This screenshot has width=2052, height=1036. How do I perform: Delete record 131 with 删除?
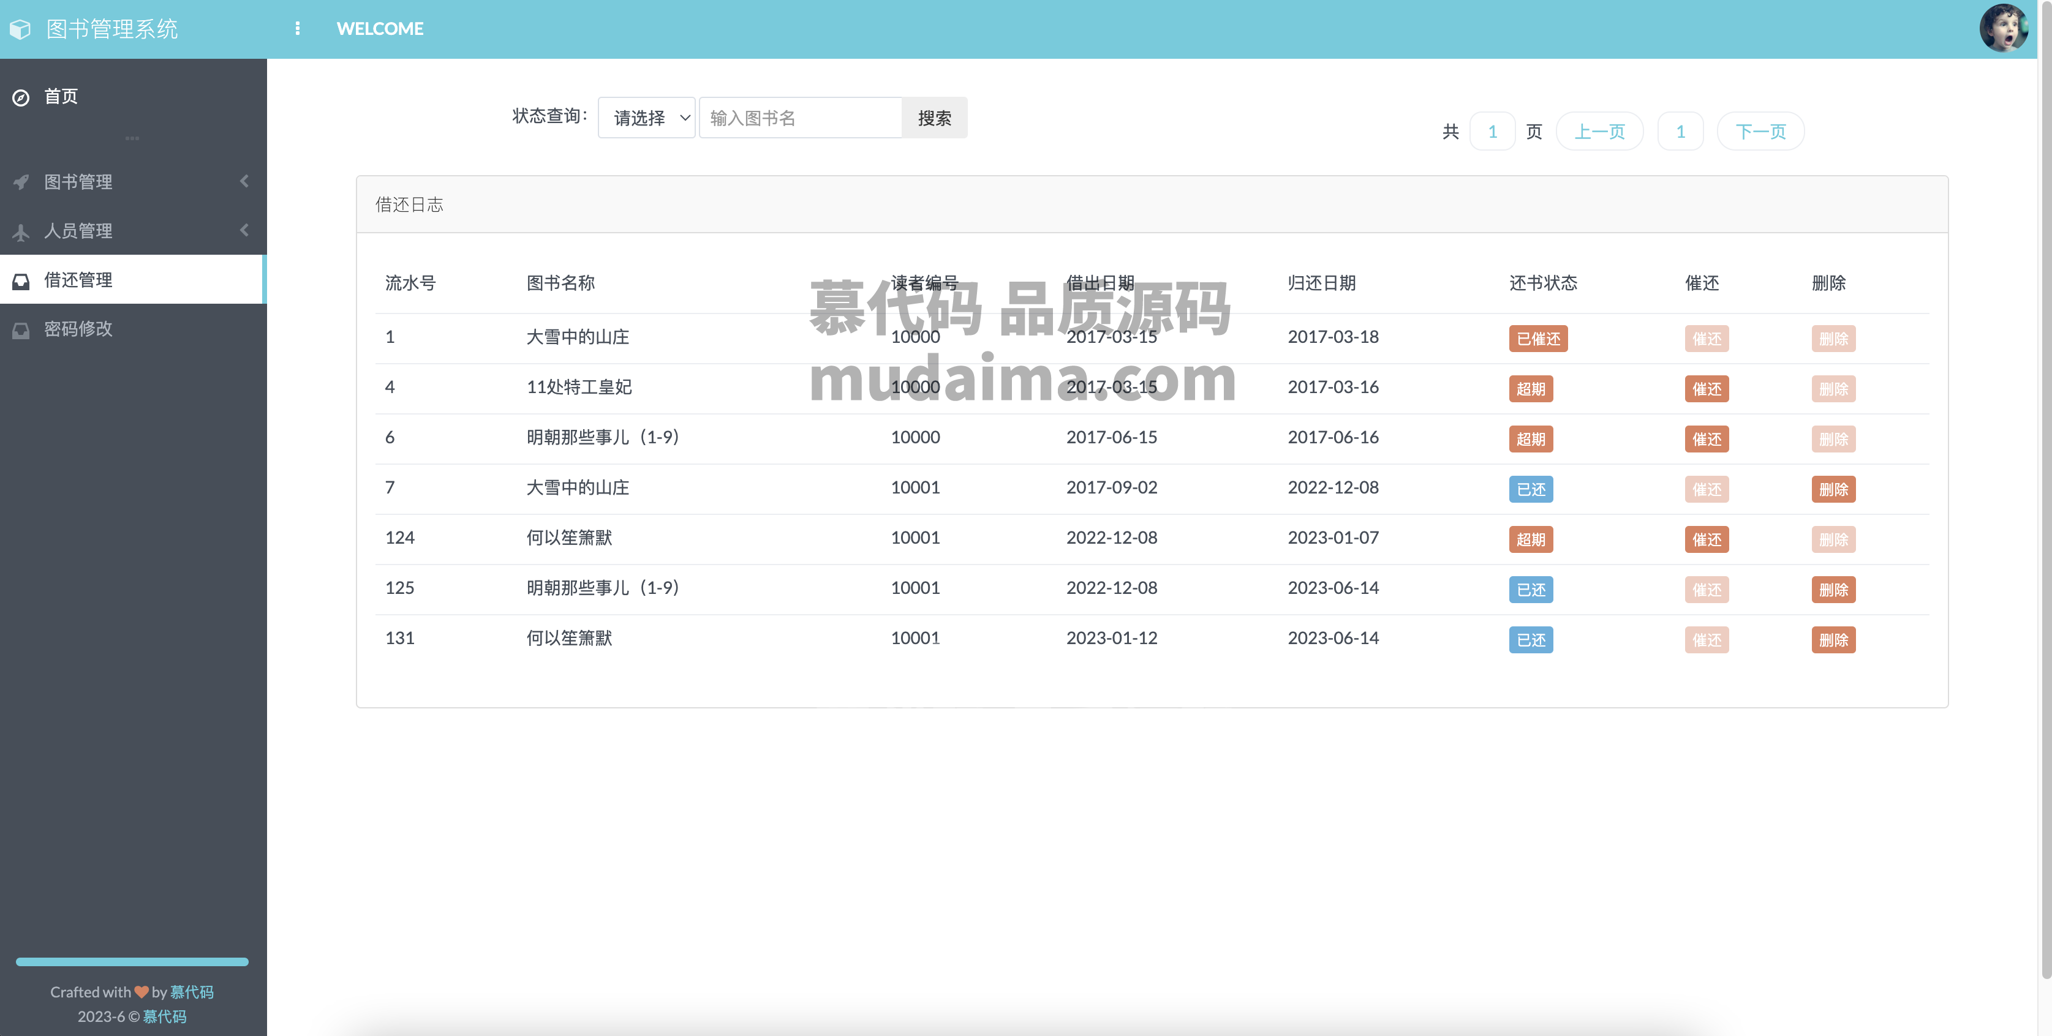click(x=1833, y=639)
